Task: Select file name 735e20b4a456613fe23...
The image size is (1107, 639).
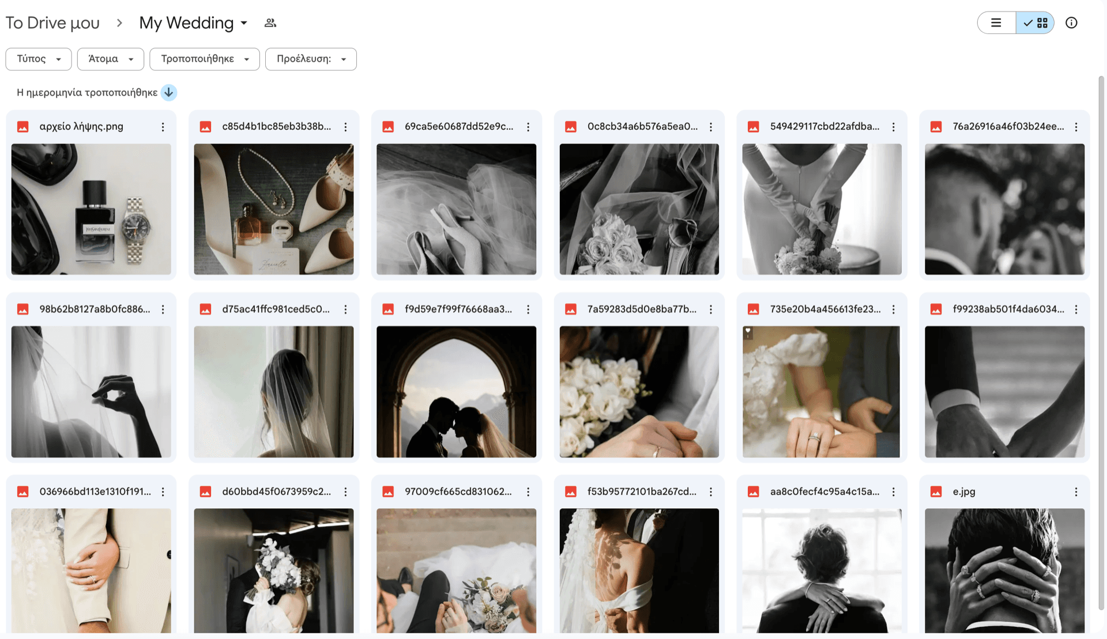Action: point(825,309)
